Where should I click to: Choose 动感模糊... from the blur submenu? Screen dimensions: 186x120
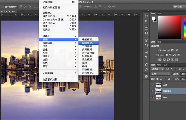(88, 43)
